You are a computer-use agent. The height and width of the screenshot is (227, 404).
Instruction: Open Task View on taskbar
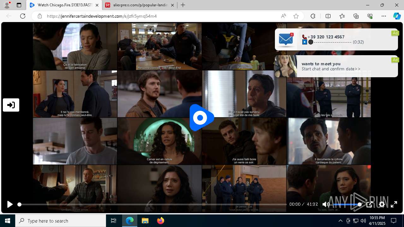pyautogui.click(x=114, y=221)
